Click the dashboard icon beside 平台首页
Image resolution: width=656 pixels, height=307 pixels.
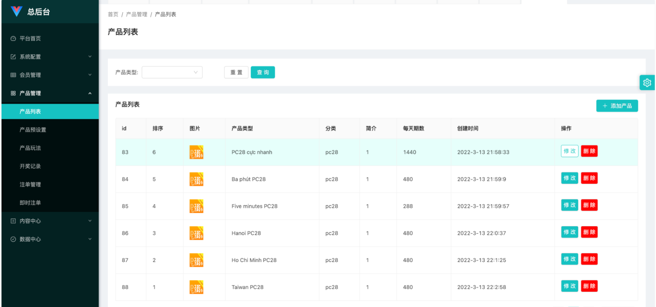pos(13,39)
